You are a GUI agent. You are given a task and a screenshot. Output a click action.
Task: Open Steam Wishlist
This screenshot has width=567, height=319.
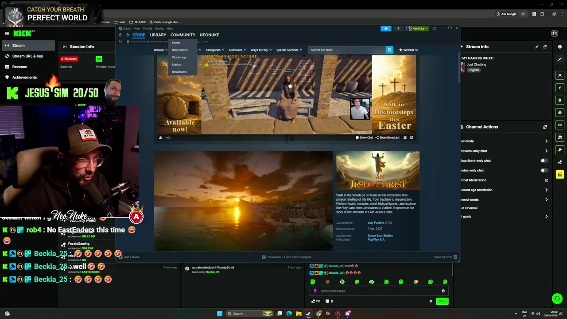(408, 50)
